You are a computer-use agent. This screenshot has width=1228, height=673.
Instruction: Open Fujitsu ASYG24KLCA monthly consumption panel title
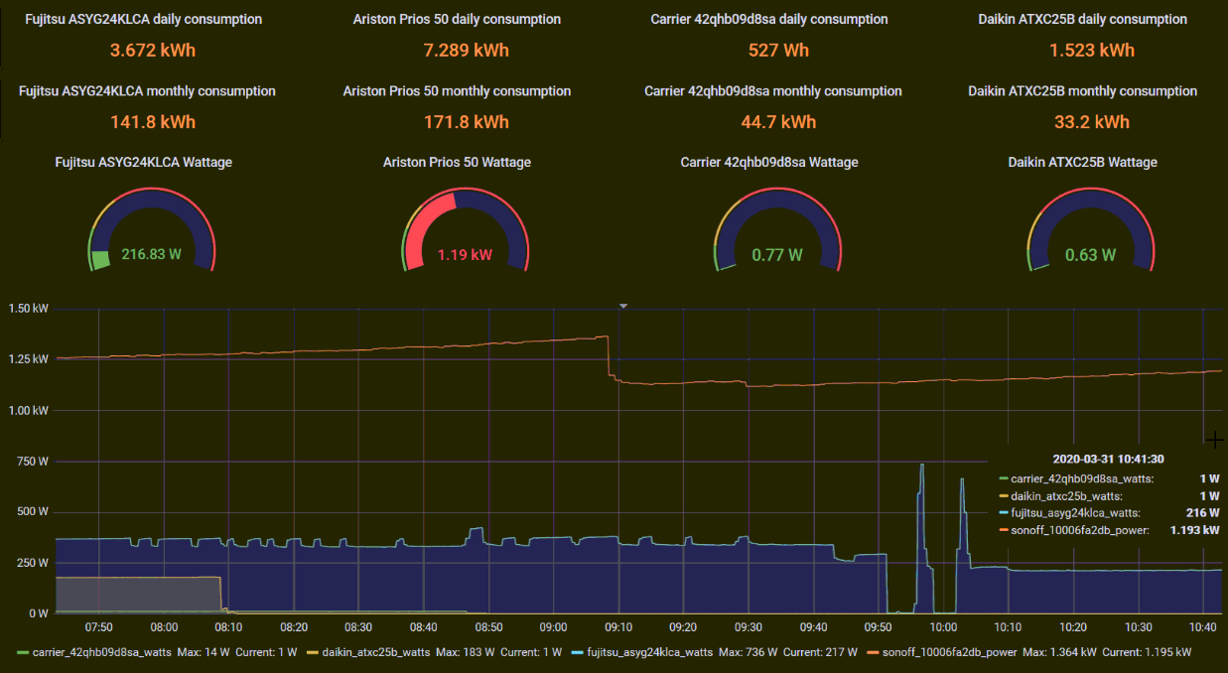point(147,90)
